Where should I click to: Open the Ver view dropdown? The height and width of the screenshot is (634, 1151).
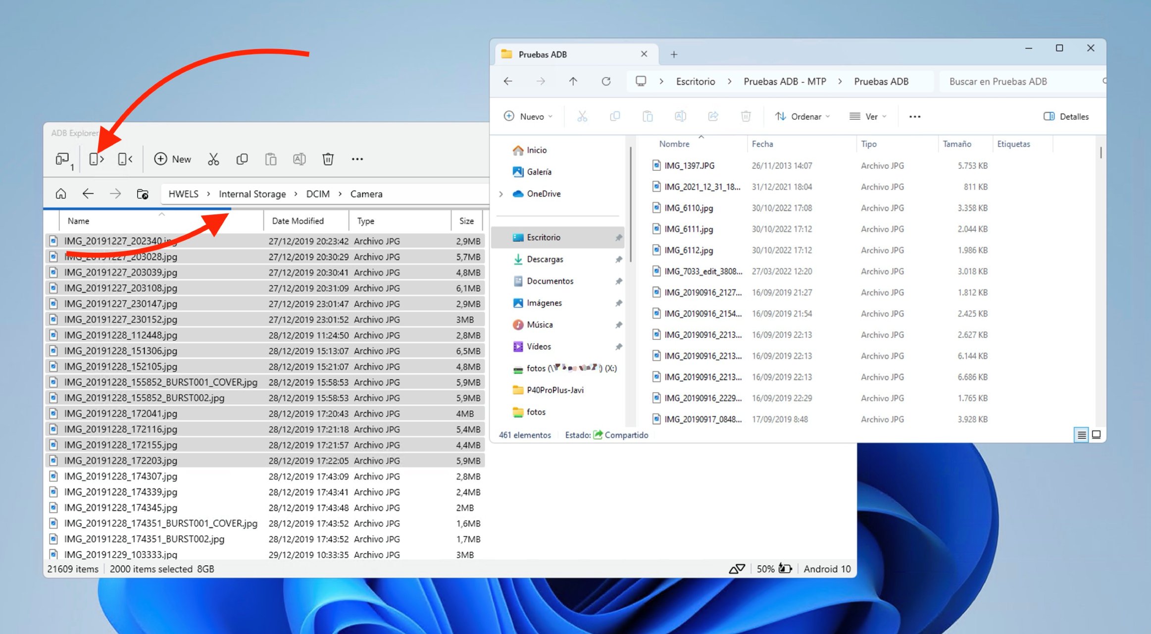pos(868,116)
